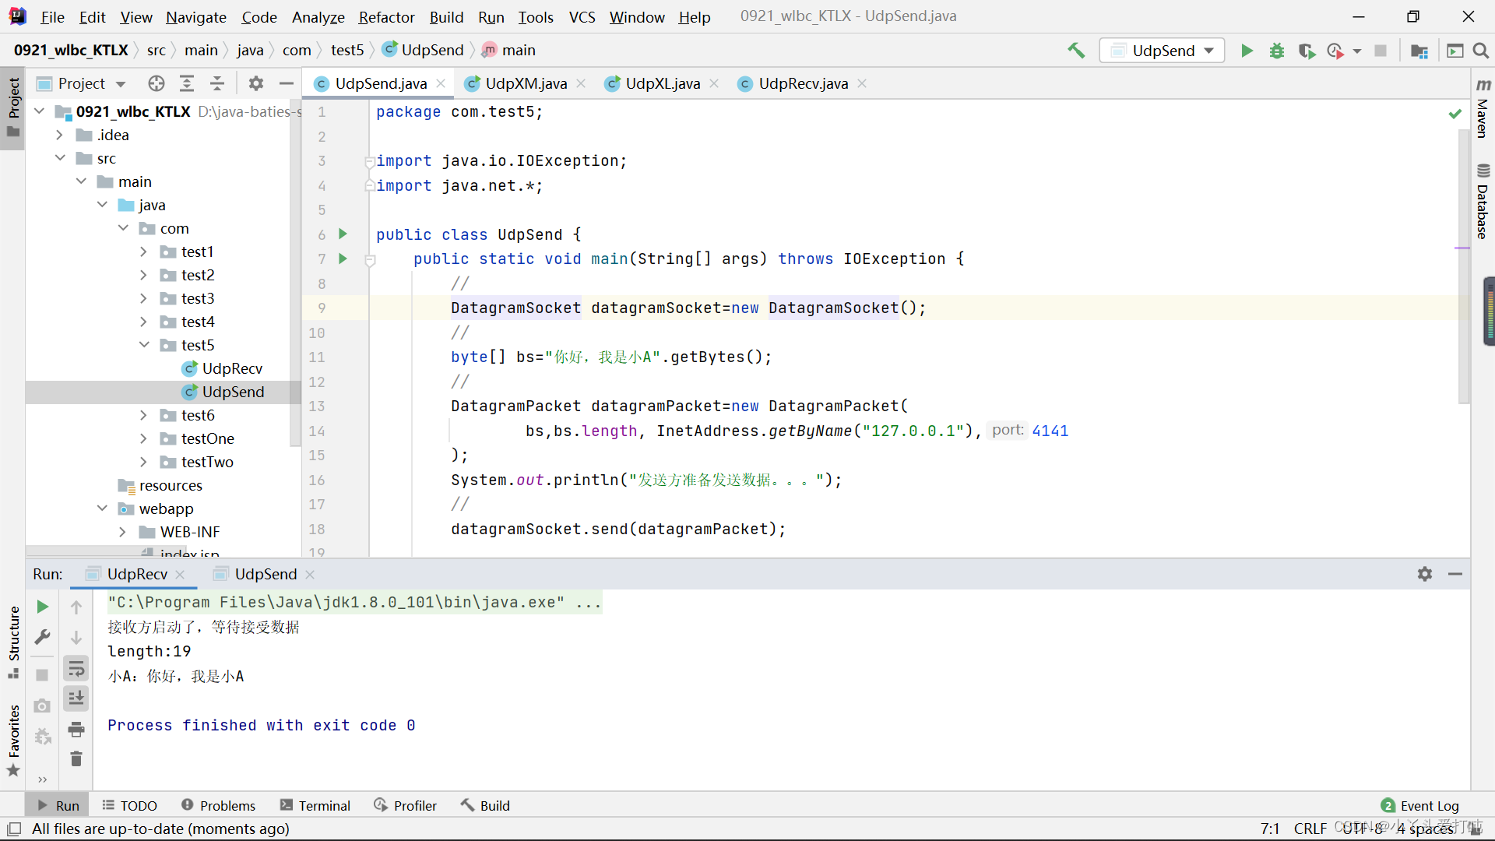
Task: Open the Build tool window
Action: (x=485, y=805)
